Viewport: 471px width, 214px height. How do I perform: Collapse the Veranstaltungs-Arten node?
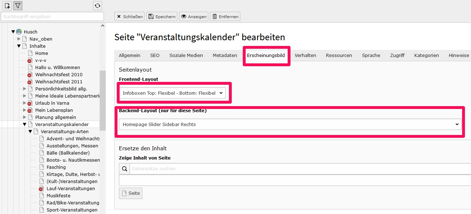(30, 131)
